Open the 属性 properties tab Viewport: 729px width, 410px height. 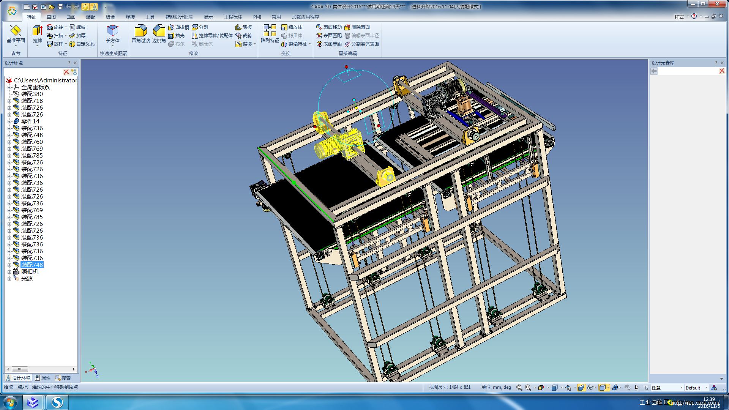coord(43,378)
